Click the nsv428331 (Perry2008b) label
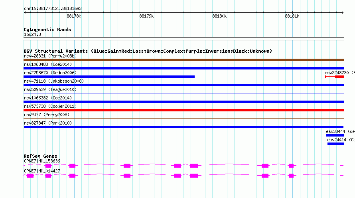This screenshot has height=198, width=355. click(x=50, y=56)
